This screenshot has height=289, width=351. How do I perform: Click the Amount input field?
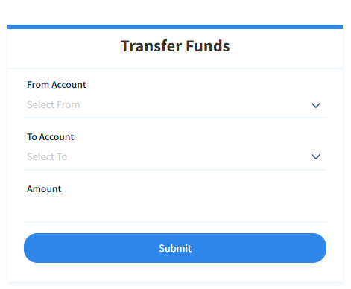(175, 209)
